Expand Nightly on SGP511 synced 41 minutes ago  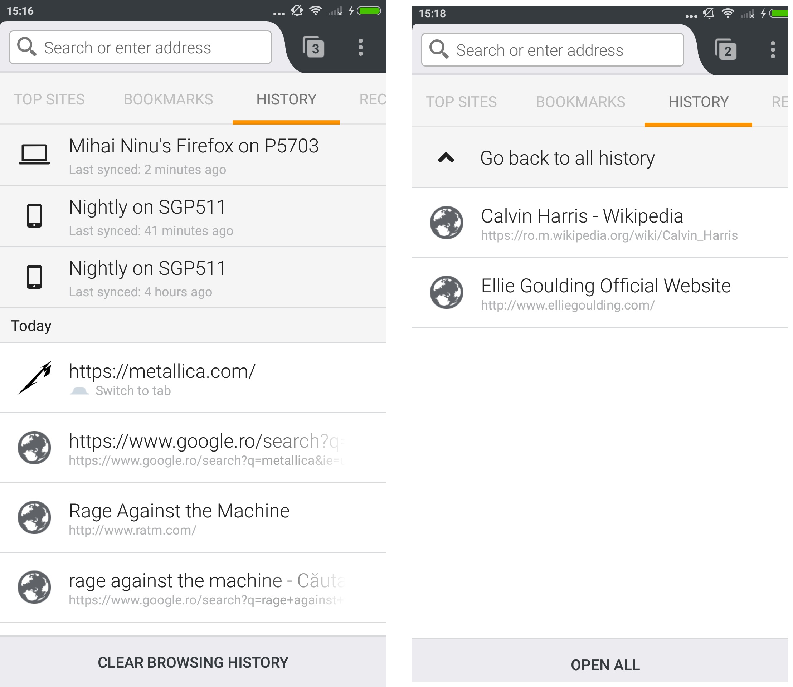[x=193, y=216]
